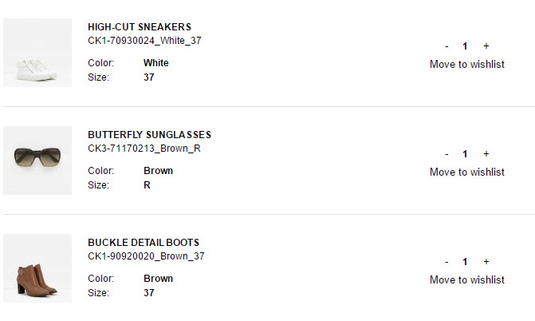Click the boots quantity value field
Image resolution: width=535 pixels, height=321 pixels.
pyautogui.click(x=465, y=262)
